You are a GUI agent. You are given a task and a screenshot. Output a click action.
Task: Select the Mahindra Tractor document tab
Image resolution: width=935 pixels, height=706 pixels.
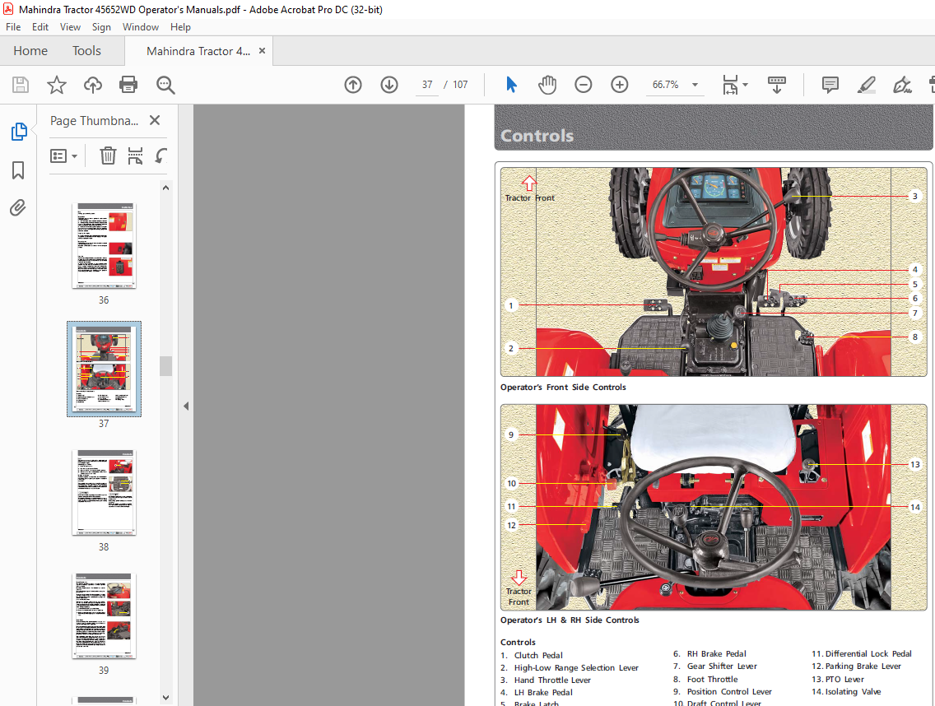(x=198, y=51)
